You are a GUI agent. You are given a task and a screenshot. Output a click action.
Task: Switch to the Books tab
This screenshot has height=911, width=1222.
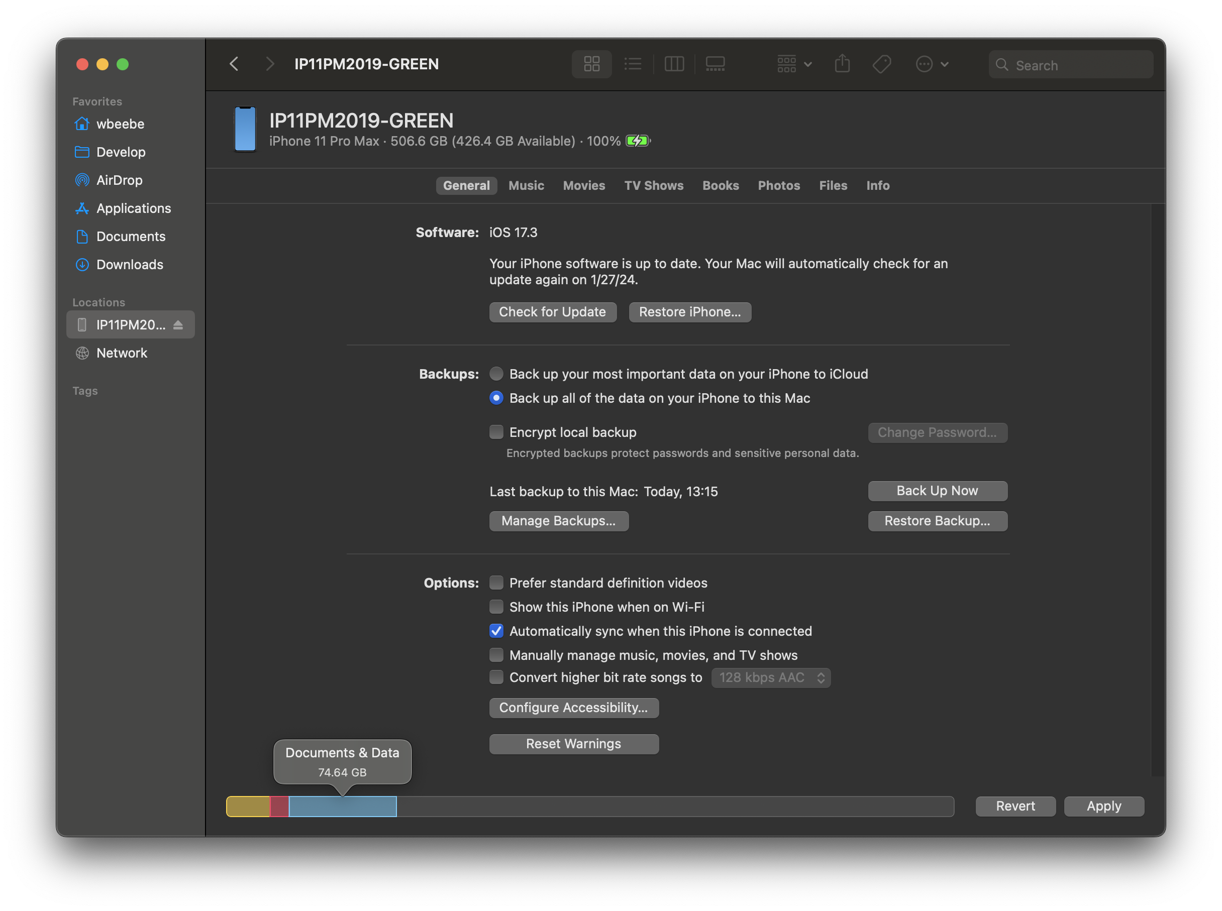[720, 185]
